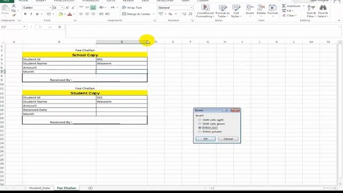The height and width of the screenshot is (193, 343).
Task: Center text horizontally
Action: (x=87, y=14)
